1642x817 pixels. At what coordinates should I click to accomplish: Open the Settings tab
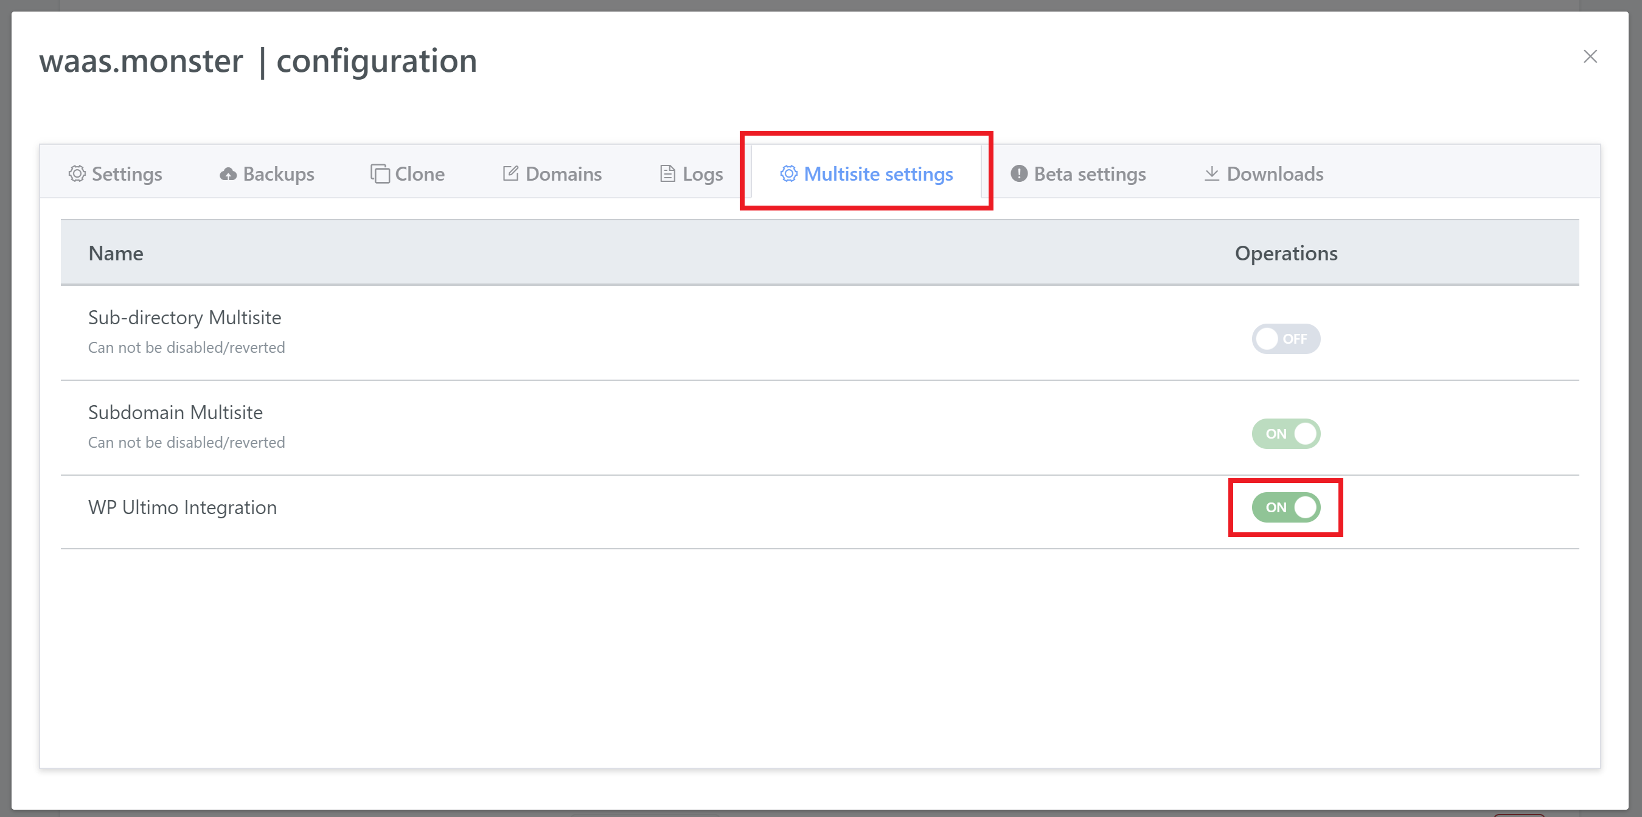point(116,173)
